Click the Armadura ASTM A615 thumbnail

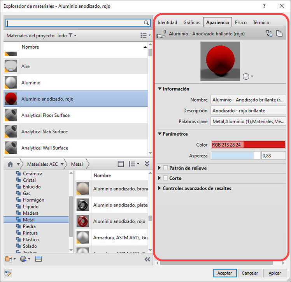click(x=83, y=237)
